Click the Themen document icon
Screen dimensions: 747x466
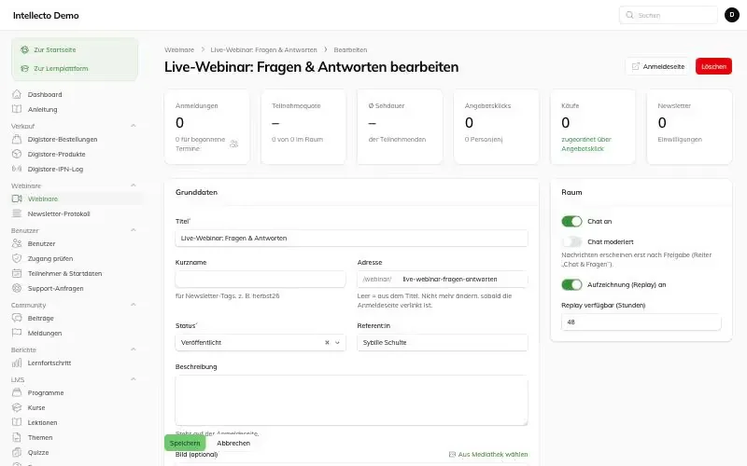click(x=17, y=437)
